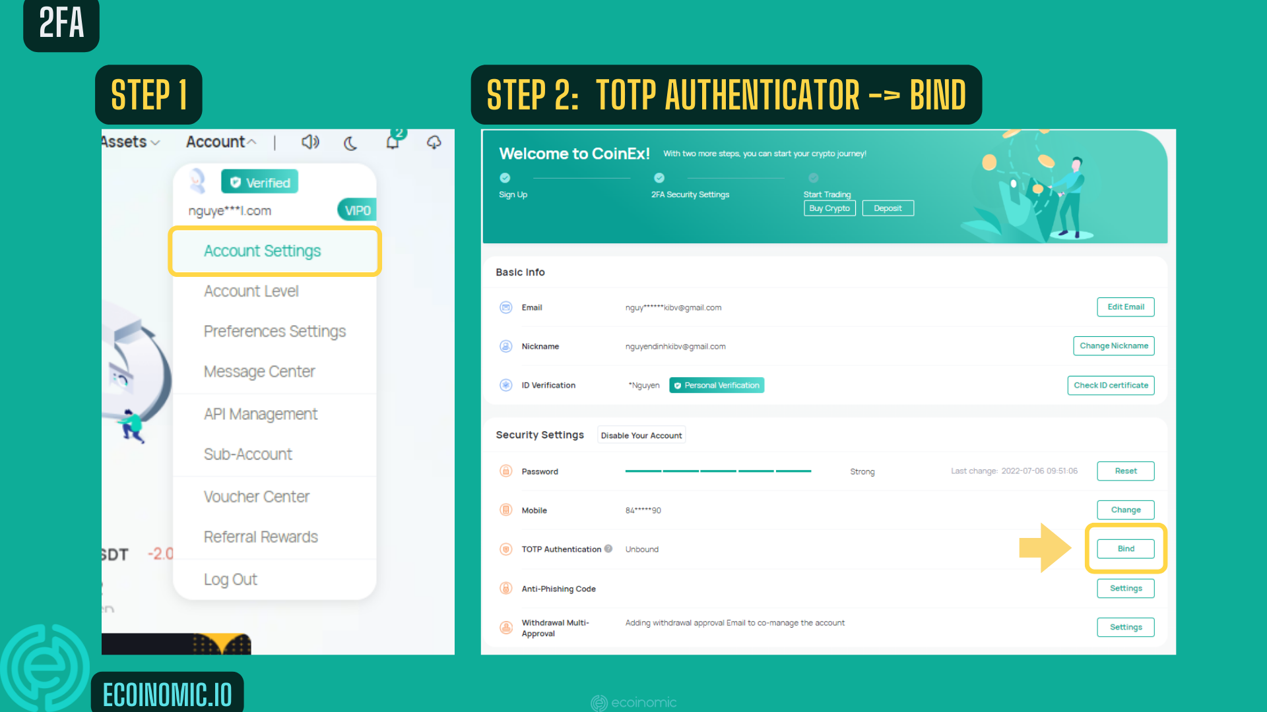Screen dimensions: 1267x712
Task: Click the Buy Crypto button
Action: pos(829,208)
